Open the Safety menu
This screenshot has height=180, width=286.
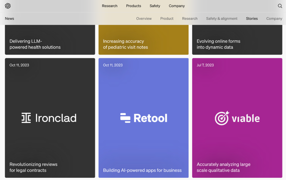coord(155,6)
